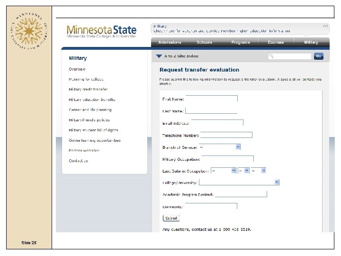This screenshot has height=256, width=341.
Task: Click the Minnesota State seal emblem
Action: click(29, 31)
